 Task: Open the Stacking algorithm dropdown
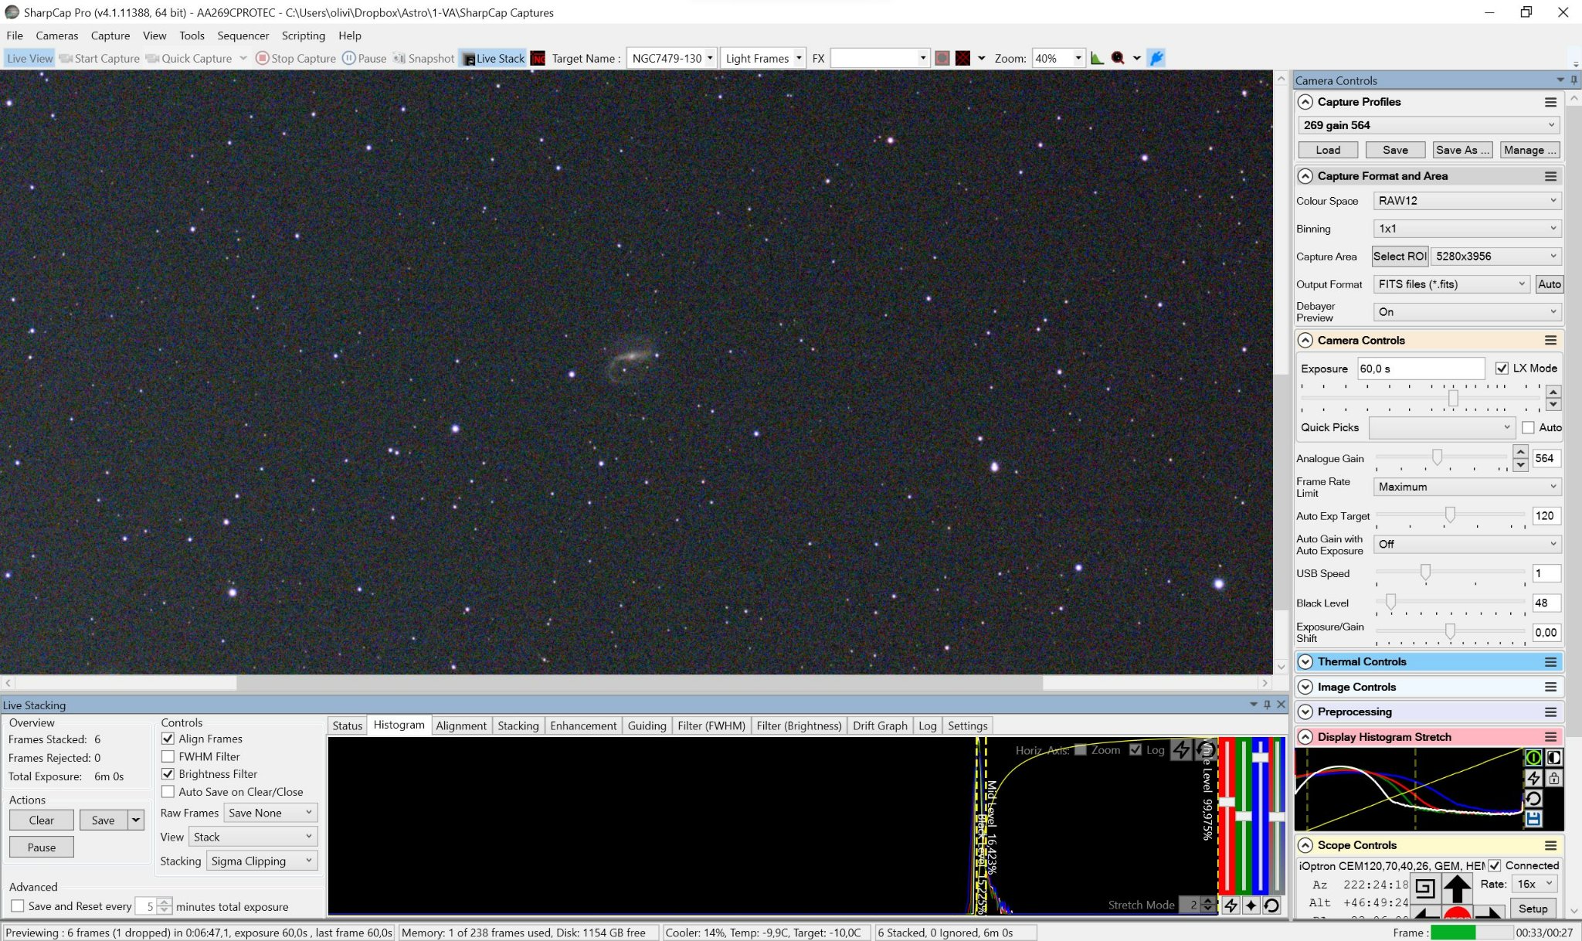coord(262,861)
